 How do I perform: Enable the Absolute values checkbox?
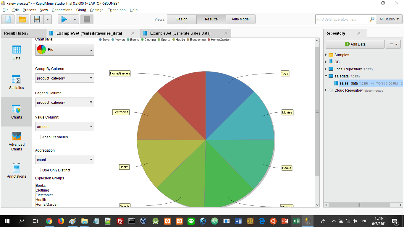[x=39, y=137]
